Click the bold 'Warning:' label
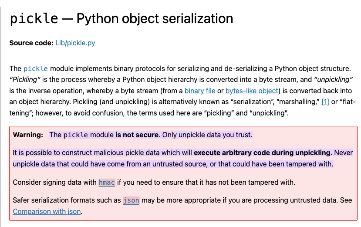Image resolution: width=361 pixels, height=227 pixels. (x=28, y=135)
